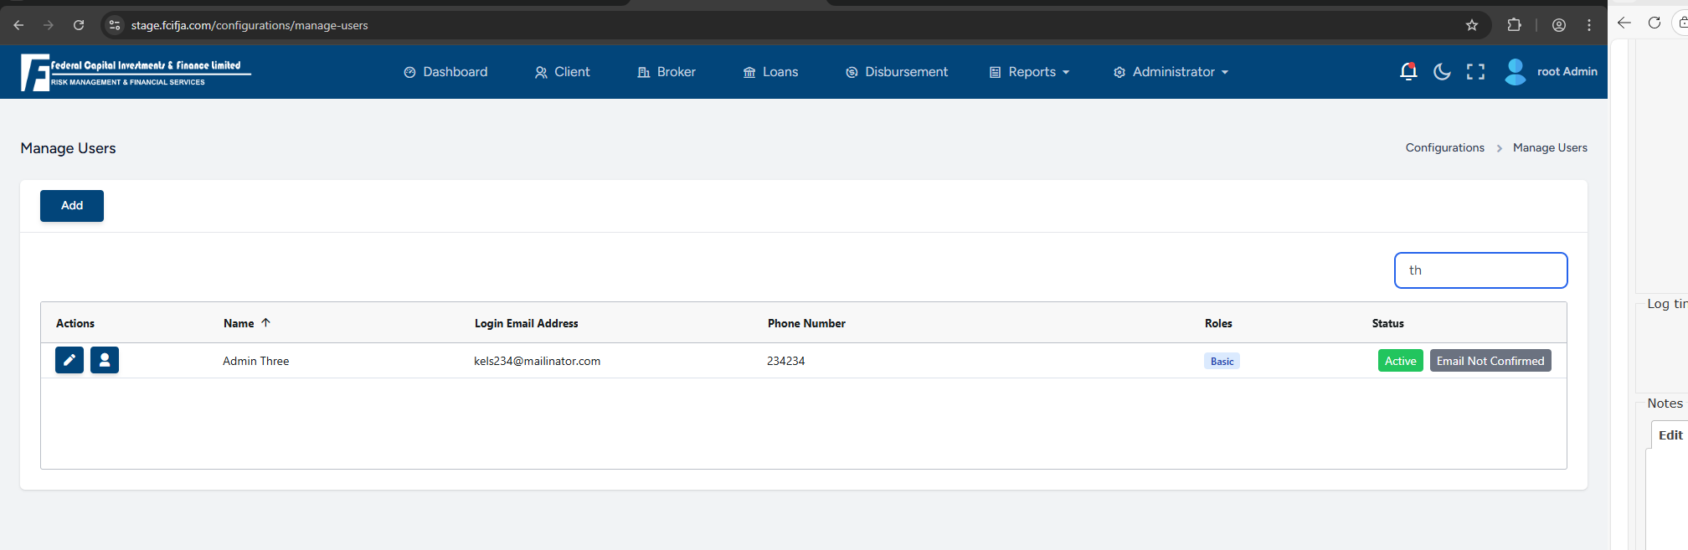Click the Email Not Confirmed status badge
This screenshot has width=1688, height=550.
pyautogui.click(x=1490, y=361)
